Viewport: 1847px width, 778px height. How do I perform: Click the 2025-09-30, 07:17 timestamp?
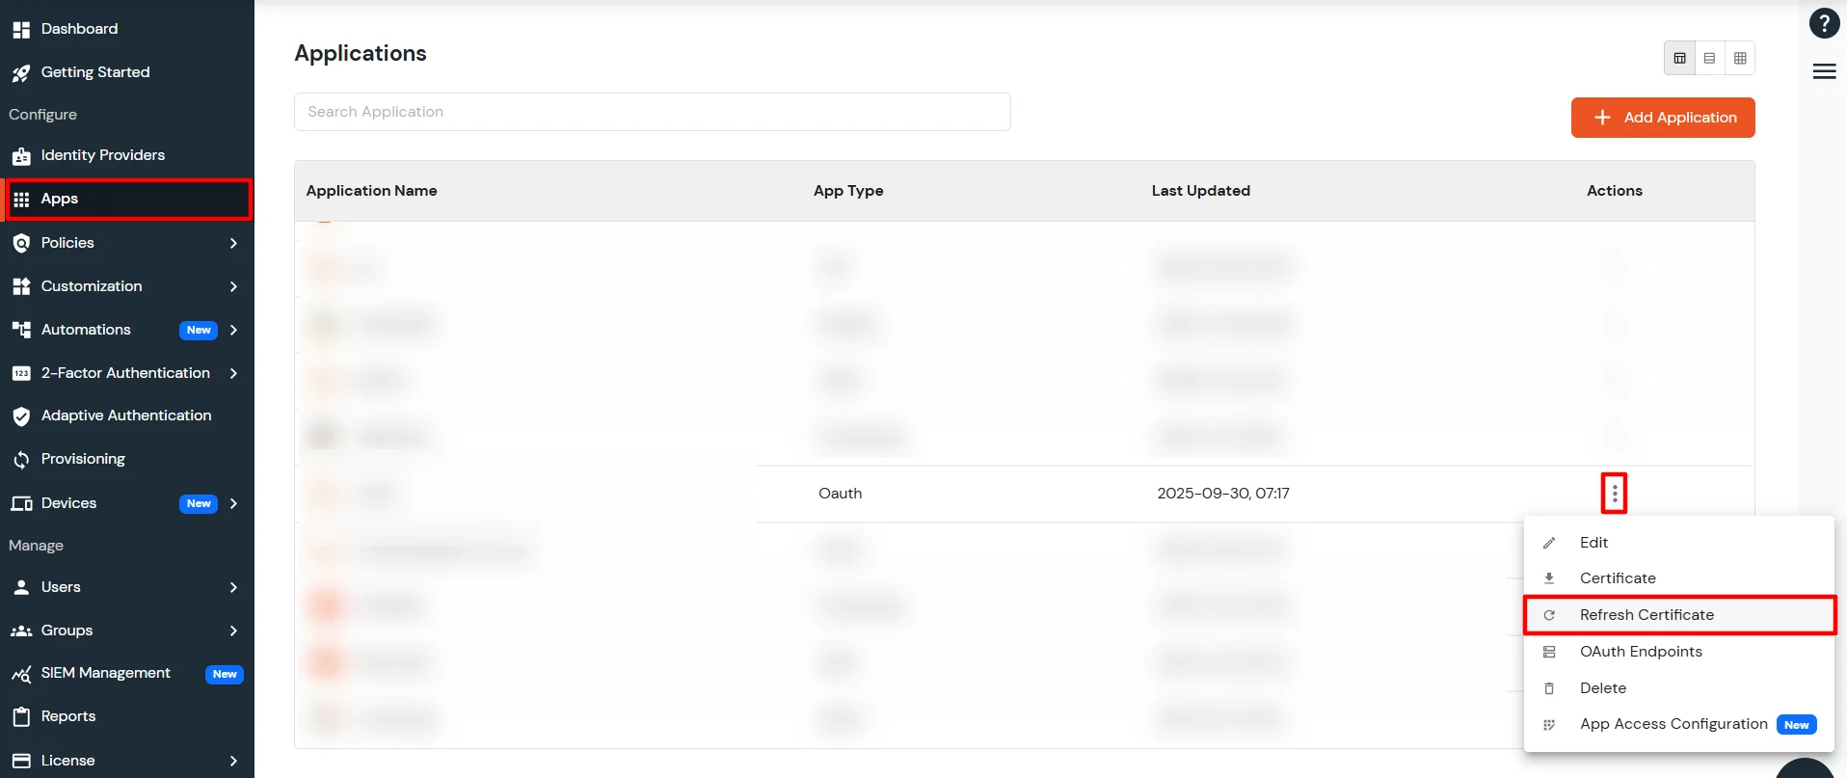[1223, 494]
